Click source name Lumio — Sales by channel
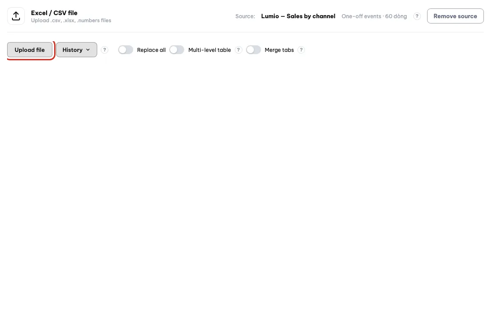Image resolution: width=491 pixels, height=322 pixels. (298, 16)
